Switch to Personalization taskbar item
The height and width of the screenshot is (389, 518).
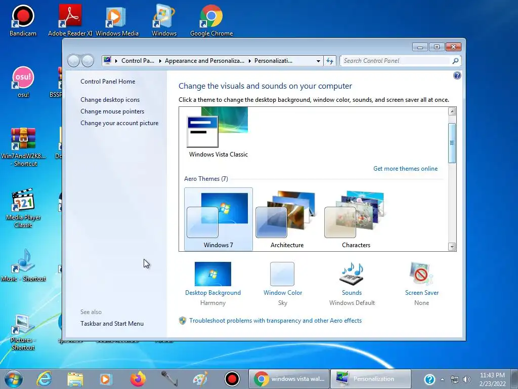point(371,379)
